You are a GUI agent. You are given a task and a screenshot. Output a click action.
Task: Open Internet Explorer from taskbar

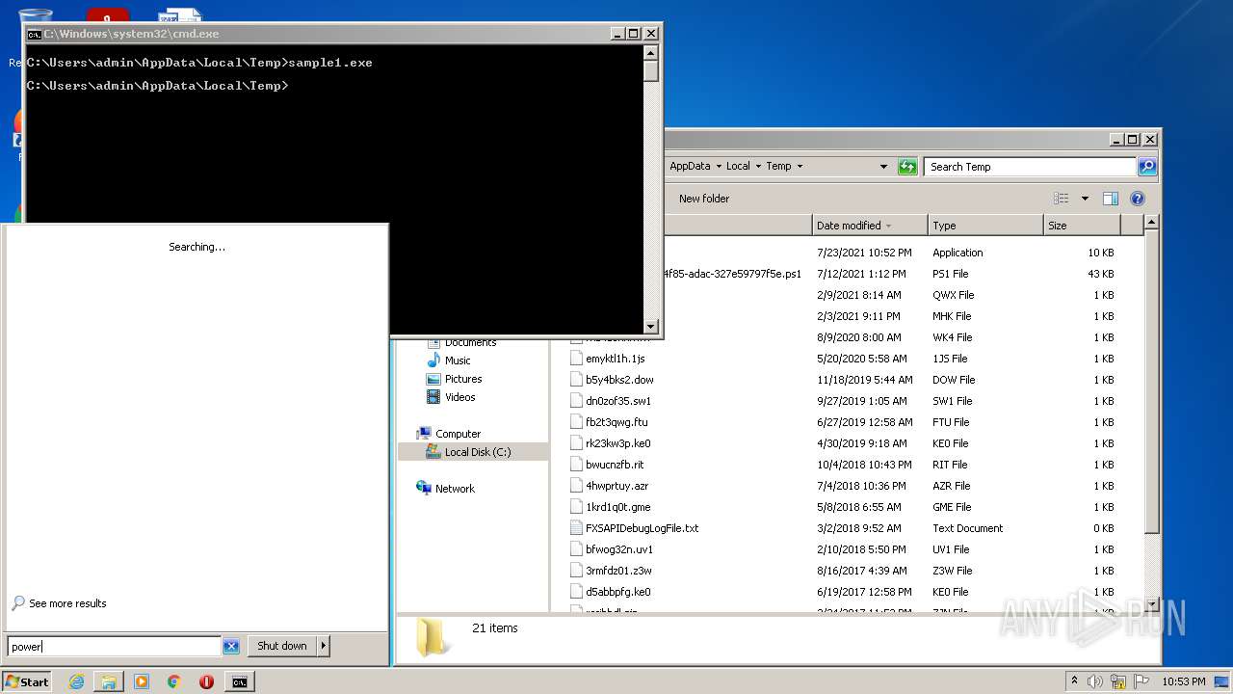pyautogui.click(x=76, y=681)
